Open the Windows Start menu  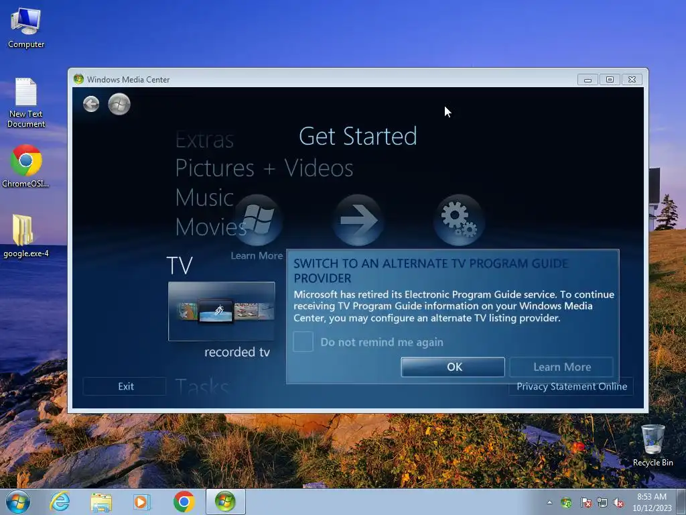[17, 502]
